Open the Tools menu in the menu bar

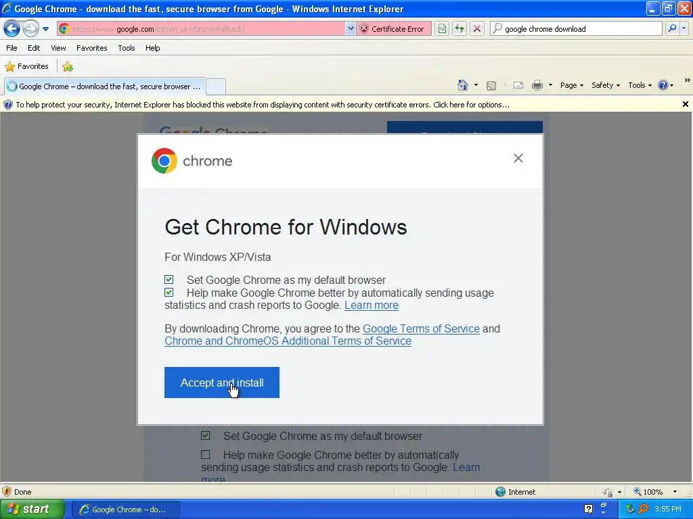pos(127,48)
